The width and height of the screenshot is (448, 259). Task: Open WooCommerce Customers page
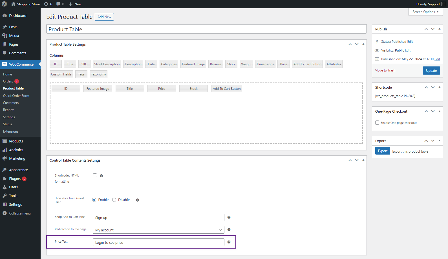pyautogui.click(x=11, y=103)
